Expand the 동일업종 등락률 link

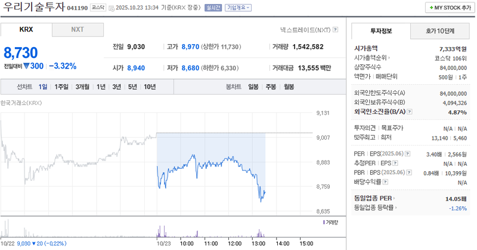(x=376, y=208)
